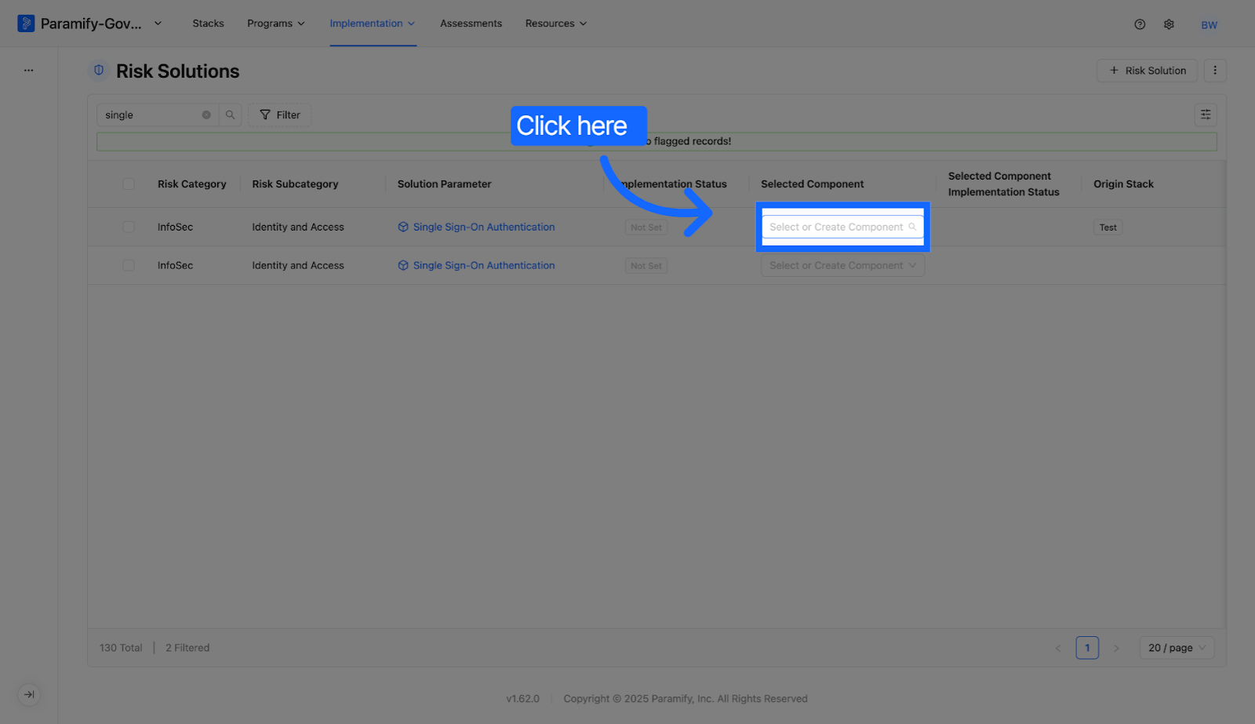Screen dimensions: 1255x724
Task: Click the Origin Stack column header
Action: (x=1123, y=184)
